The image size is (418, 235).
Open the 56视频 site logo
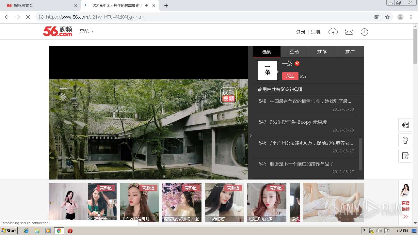tap(57, 31)
